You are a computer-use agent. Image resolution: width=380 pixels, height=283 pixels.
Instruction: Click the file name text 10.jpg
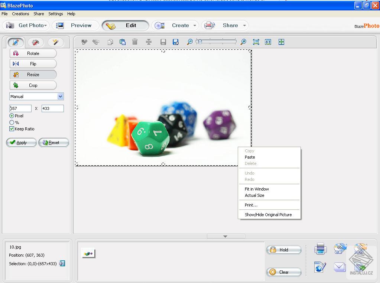(15, 247)
